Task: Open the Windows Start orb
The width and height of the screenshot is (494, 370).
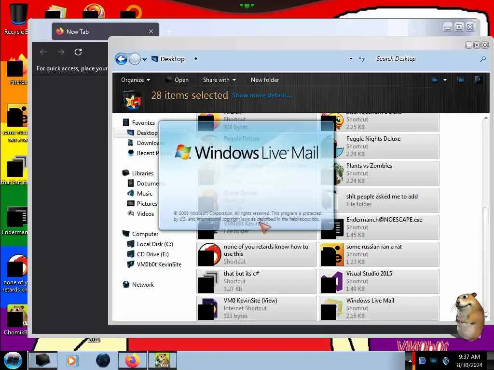Action: [13, 360]
